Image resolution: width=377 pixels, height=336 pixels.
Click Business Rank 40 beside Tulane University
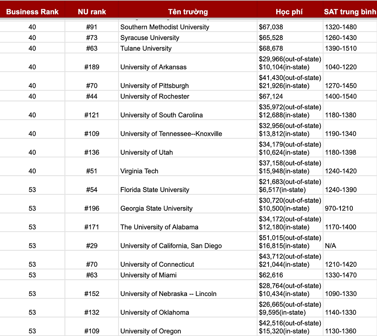[x=32, y=48]
